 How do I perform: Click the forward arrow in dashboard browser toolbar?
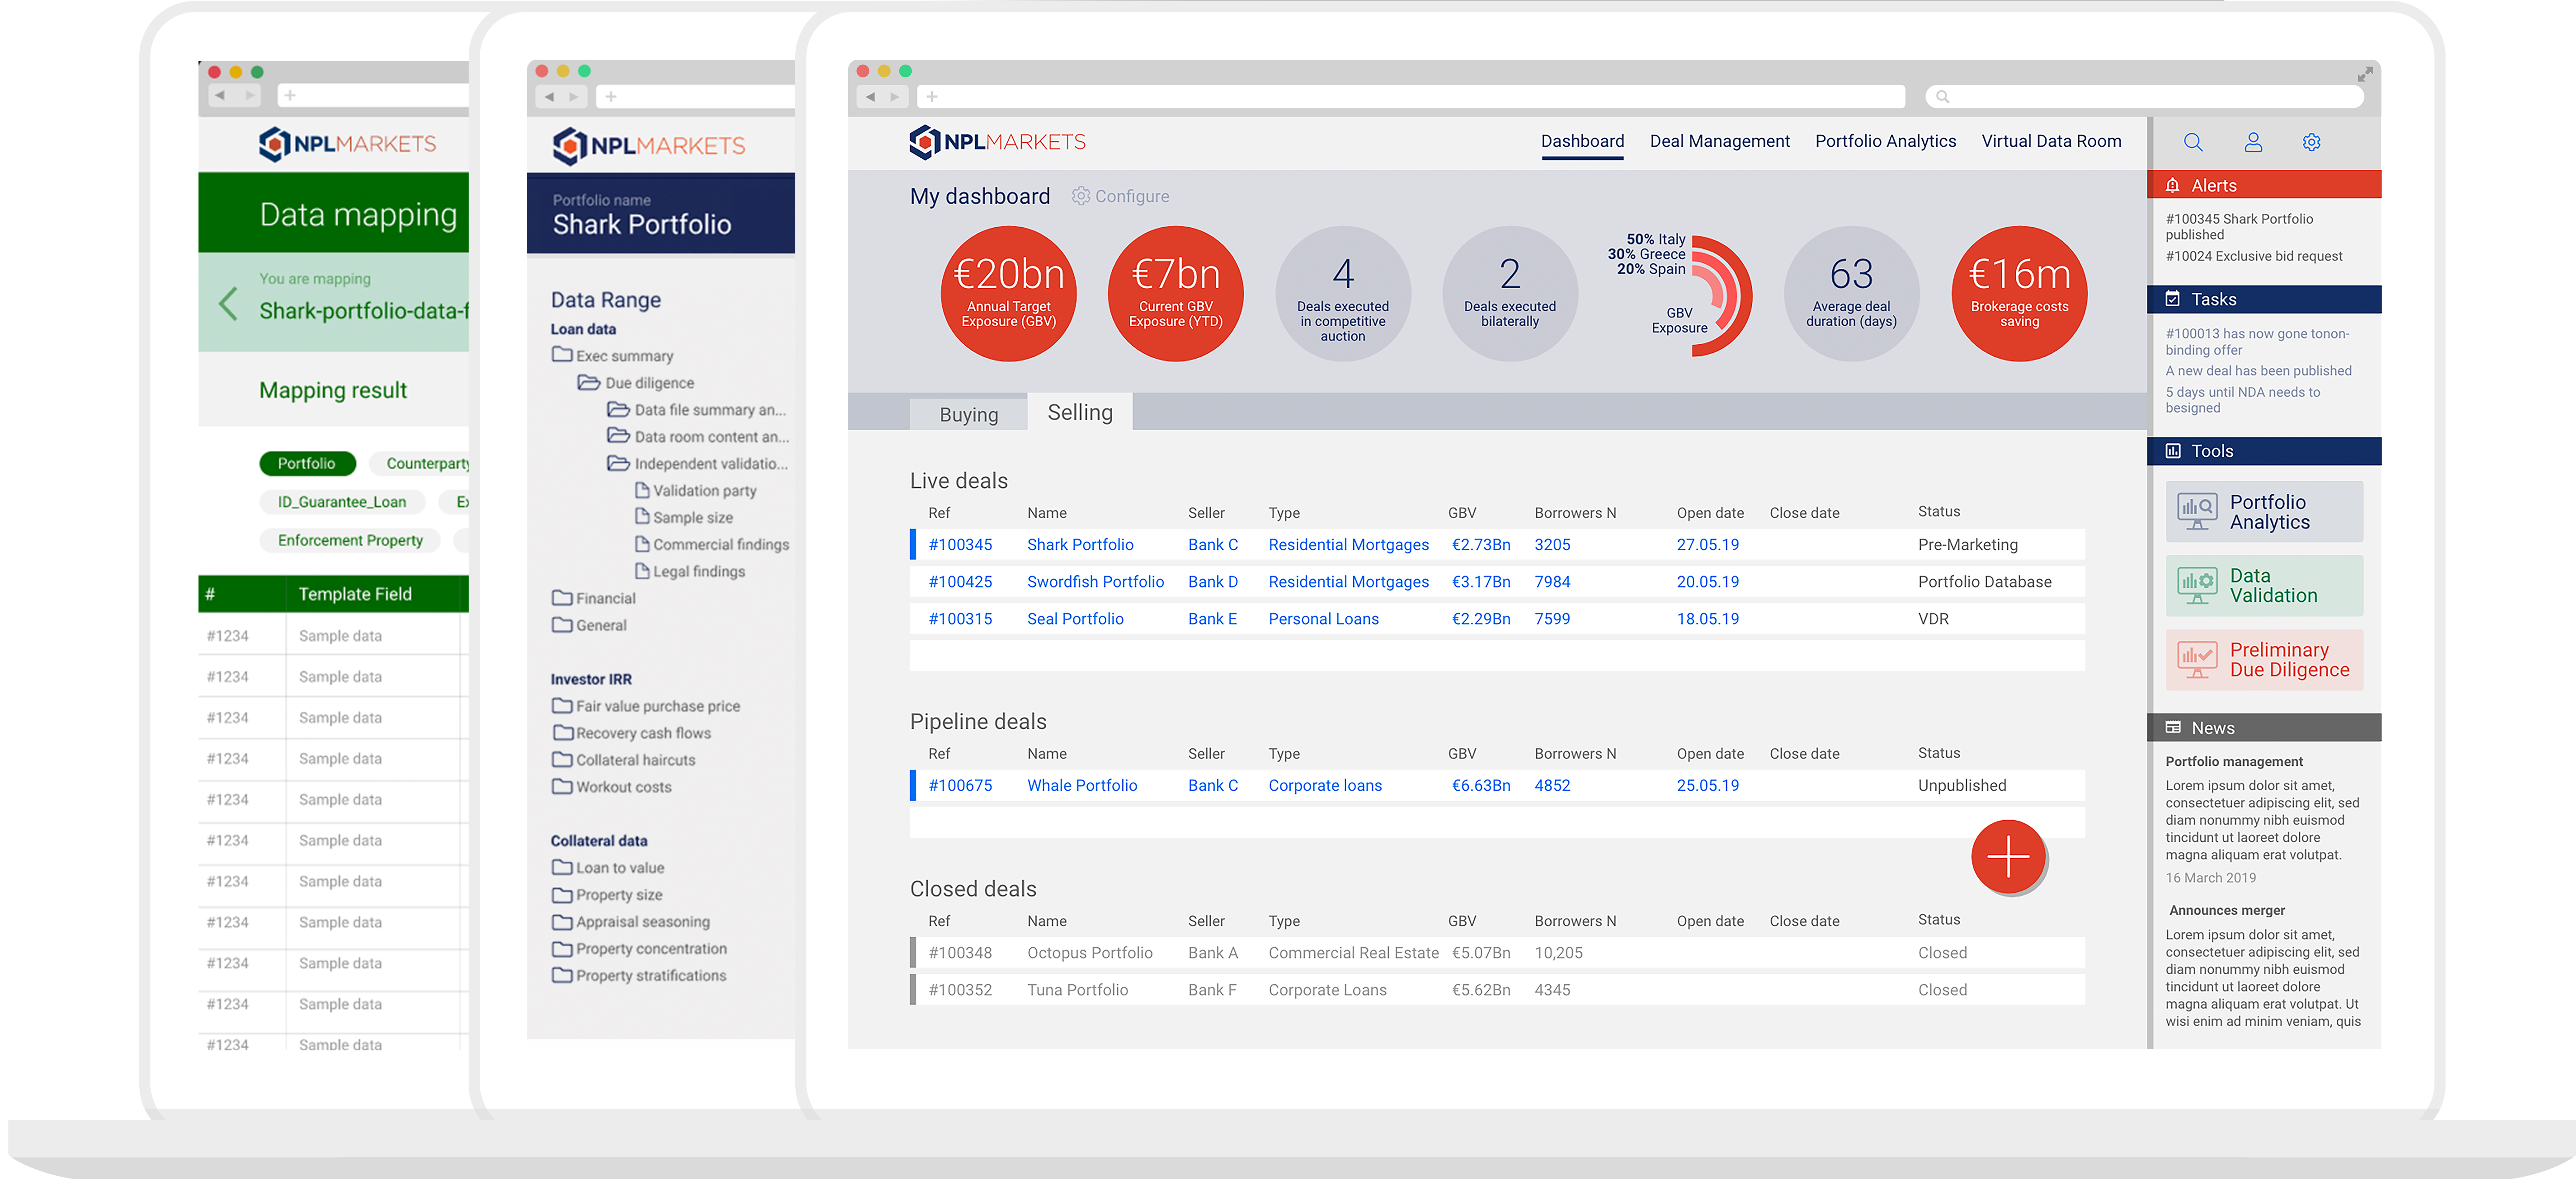pos(895,97)
